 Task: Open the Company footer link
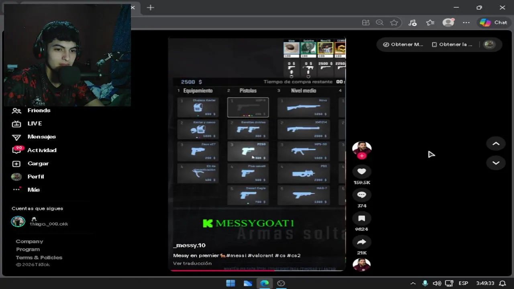[29, 241]
